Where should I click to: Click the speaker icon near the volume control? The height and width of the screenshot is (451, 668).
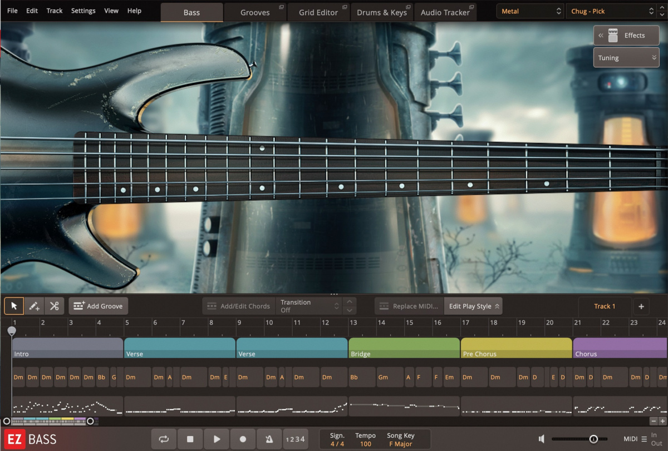pyautogui.click(x=541, y=438)
